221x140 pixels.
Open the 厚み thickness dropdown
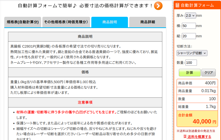click(190, 16)
